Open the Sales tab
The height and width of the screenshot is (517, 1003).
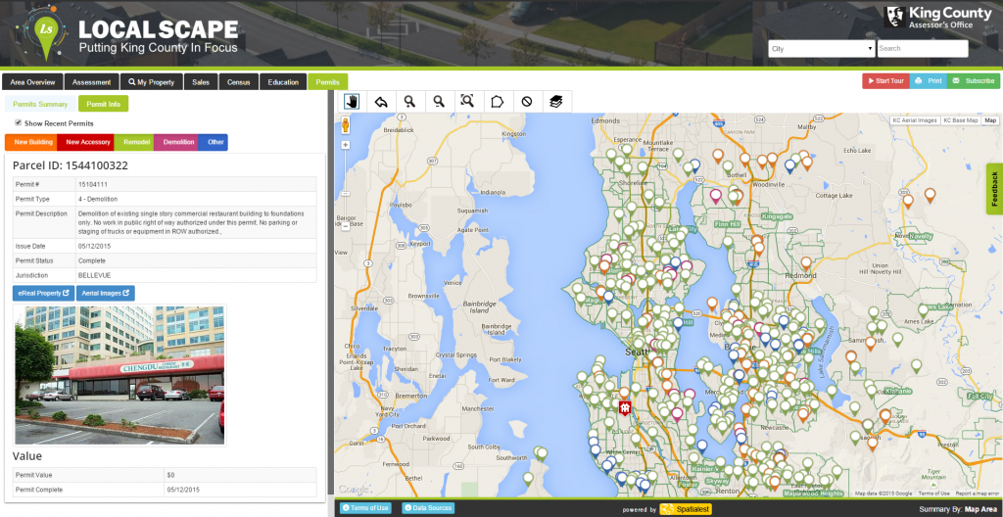(201, 82)
